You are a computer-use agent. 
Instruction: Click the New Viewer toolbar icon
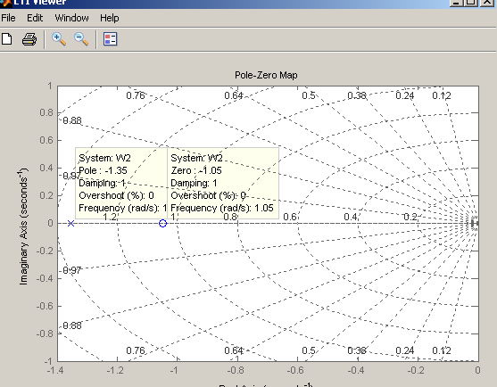[6, 39]
